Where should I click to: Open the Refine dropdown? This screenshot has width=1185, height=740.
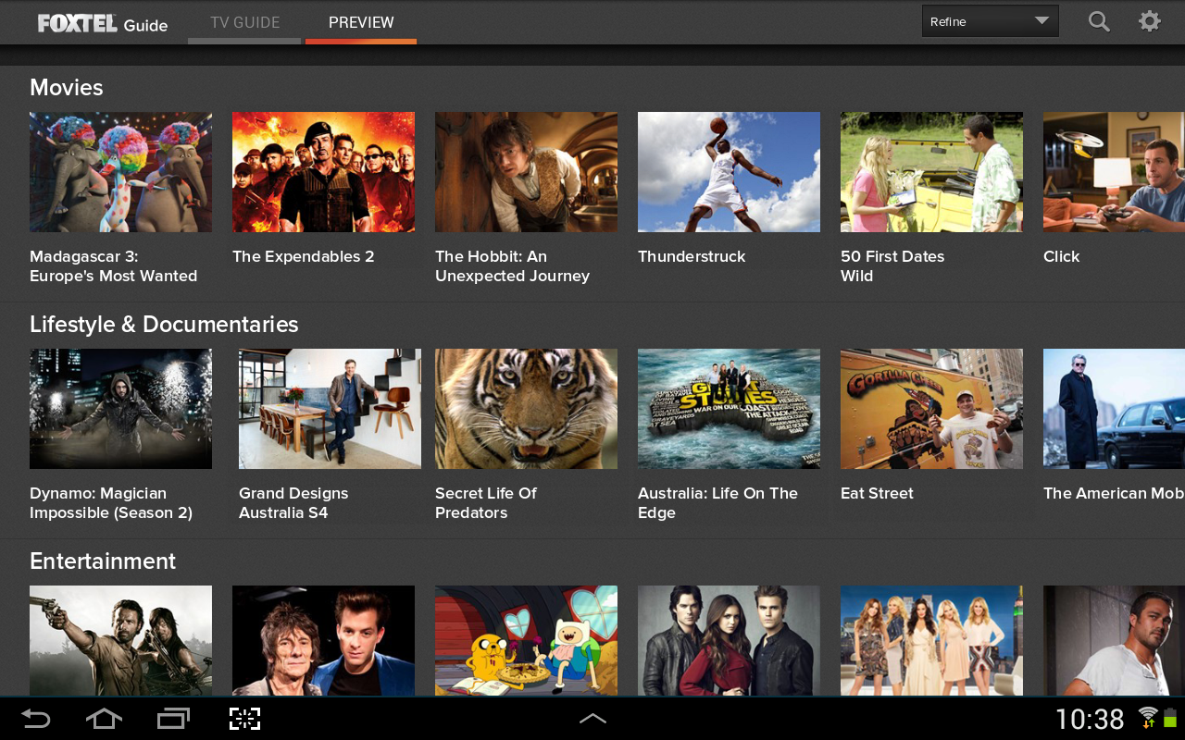pos(990,21)
